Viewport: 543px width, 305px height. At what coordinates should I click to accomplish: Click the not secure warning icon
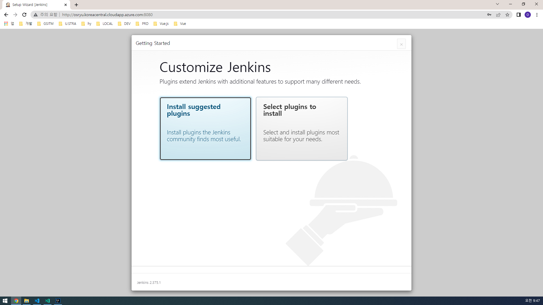[36, 15]
